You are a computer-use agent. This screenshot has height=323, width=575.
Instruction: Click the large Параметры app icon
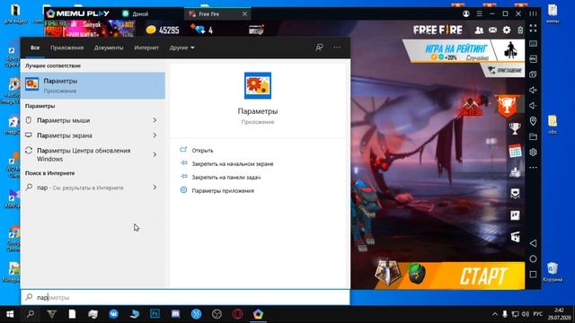(x=258, y=85)
